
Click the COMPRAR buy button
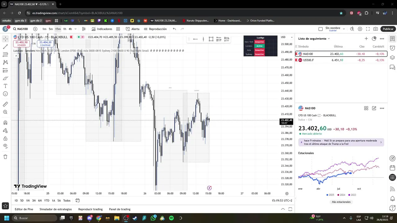point(45,44)
